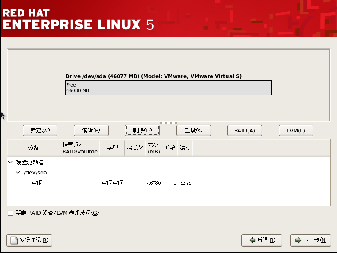Click the 46080 size value cell

[154, 183]
